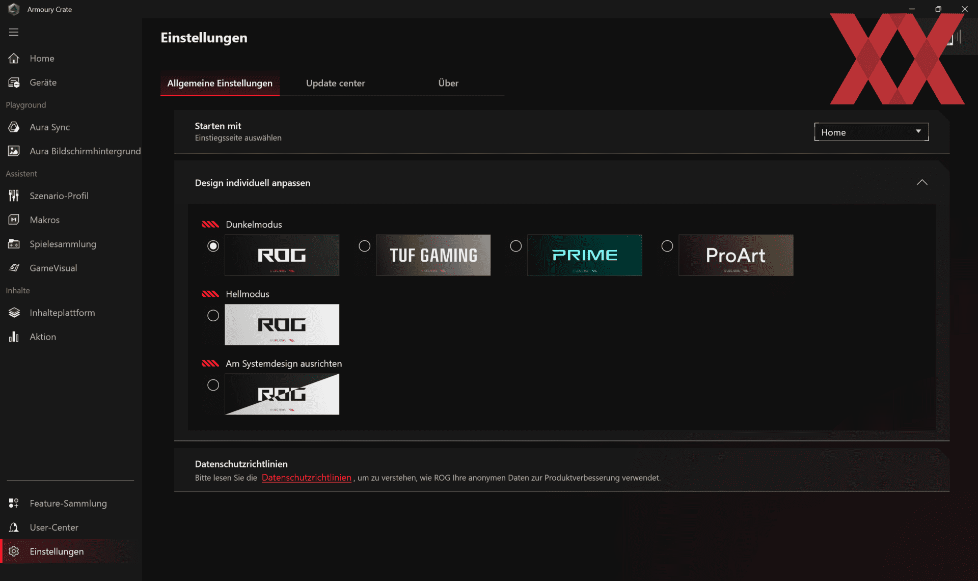The width and height of the screenshot is (978, 581).
Task: Select the ROG dark mode radio button
Action: 213,246
